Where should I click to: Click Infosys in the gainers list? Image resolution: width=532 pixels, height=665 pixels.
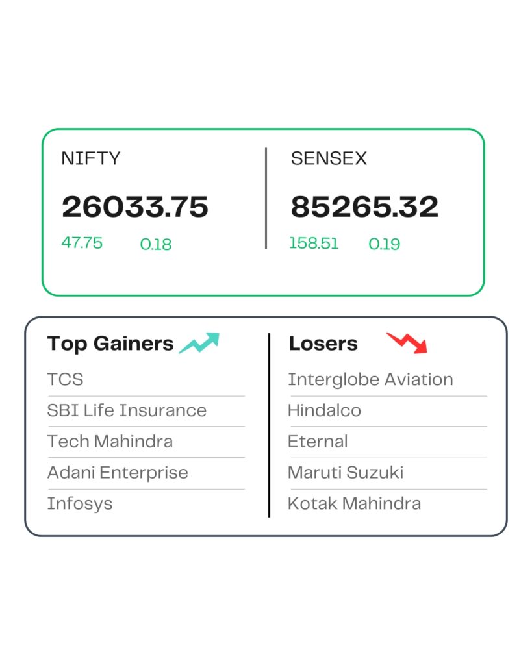coord(80,503)
